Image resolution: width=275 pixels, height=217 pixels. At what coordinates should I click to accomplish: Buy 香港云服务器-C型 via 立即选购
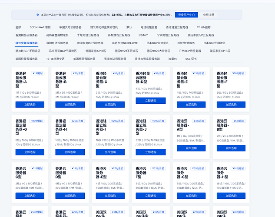click(x=30, y=196)
